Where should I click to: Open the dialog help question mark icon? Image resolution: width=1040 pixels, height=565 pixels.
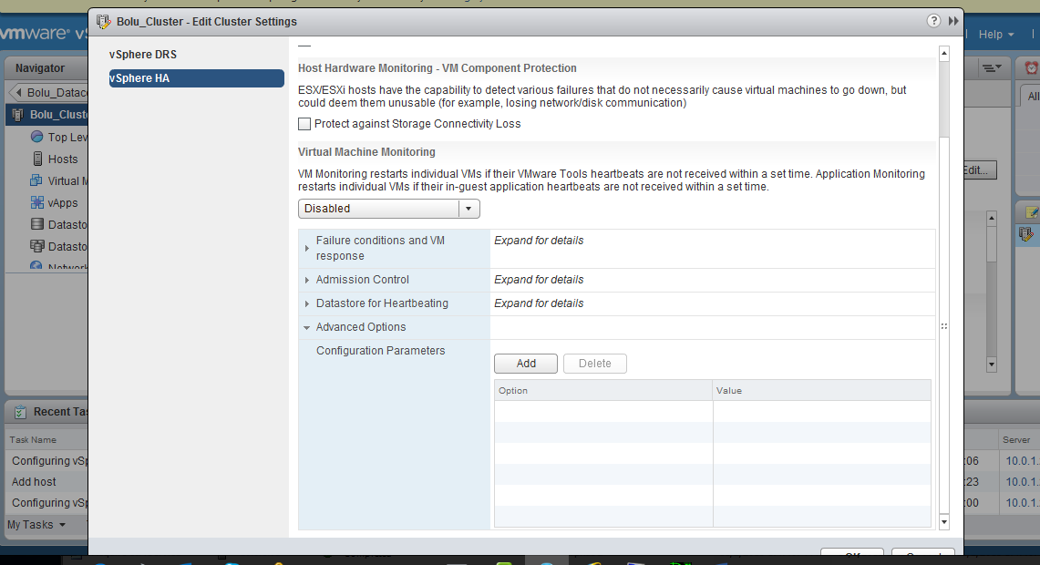coord(933,21)
